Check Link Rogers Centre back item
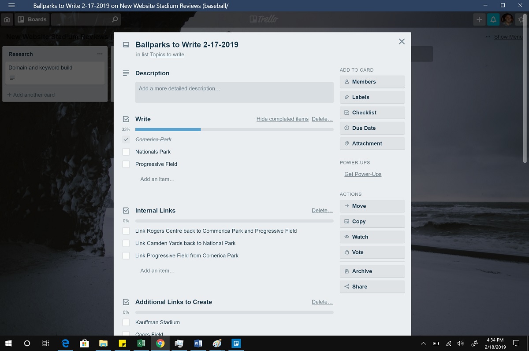The height and width of the screenshot is (351, 529). click(x=126, y=231)
